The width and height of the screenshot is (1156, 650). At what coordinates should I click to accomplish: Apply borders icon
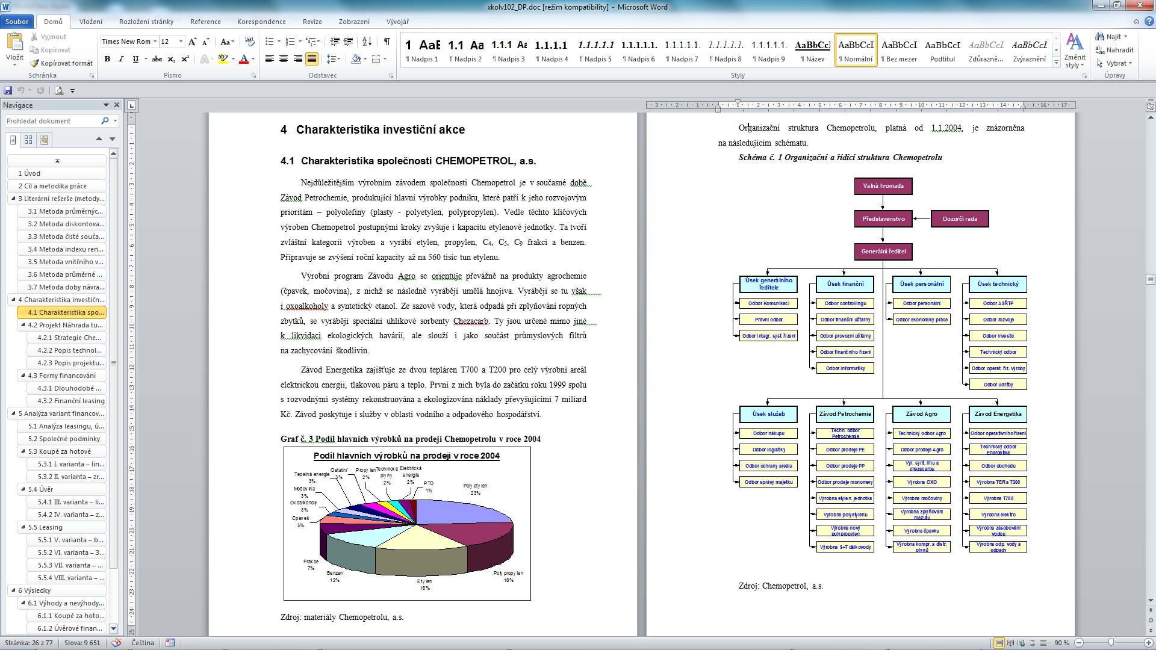tap(376, 59)
